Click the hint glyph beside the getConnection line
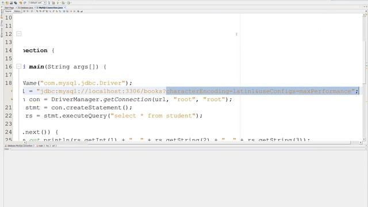The image size is (368, 207). click(x=11, y=99)
